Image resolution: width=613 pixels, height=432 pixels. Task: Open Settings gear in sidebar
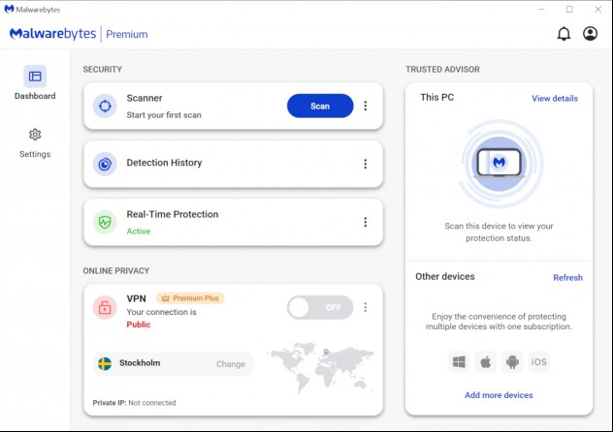[x=35, y=135]
